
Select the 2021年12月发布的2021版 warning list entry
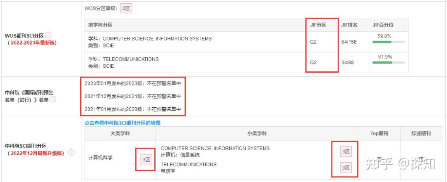(x=132, y=97)
